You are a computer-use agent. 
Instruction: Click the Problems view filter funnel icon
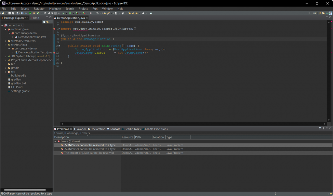click(320, 129)
